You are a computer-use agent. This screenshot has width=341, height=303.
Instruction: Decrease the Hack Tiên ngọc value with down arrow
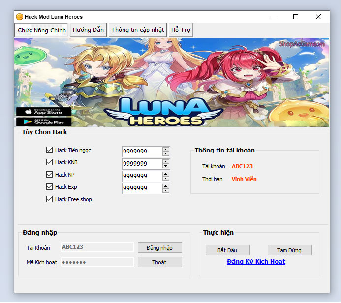pyautogui.click(x=166, y=153)
